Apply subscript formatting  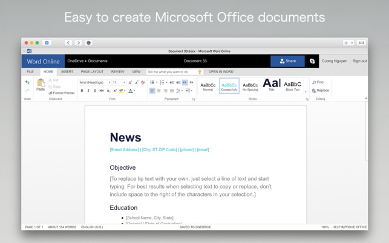(108, 91)
